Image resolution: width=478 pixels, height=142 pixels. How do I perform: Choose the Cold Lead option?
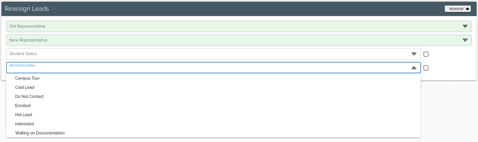coord(25,87)
